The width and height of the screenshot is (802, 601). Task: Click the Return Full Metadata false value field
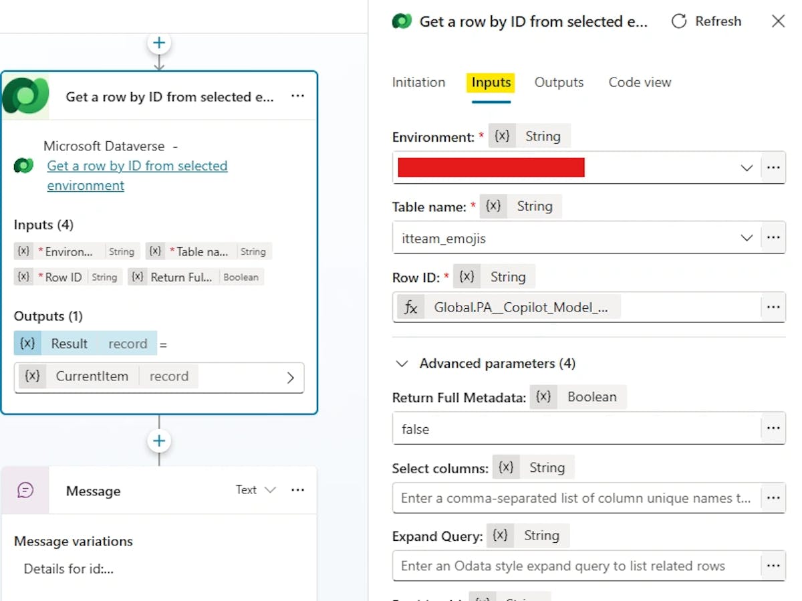point(577,429)
